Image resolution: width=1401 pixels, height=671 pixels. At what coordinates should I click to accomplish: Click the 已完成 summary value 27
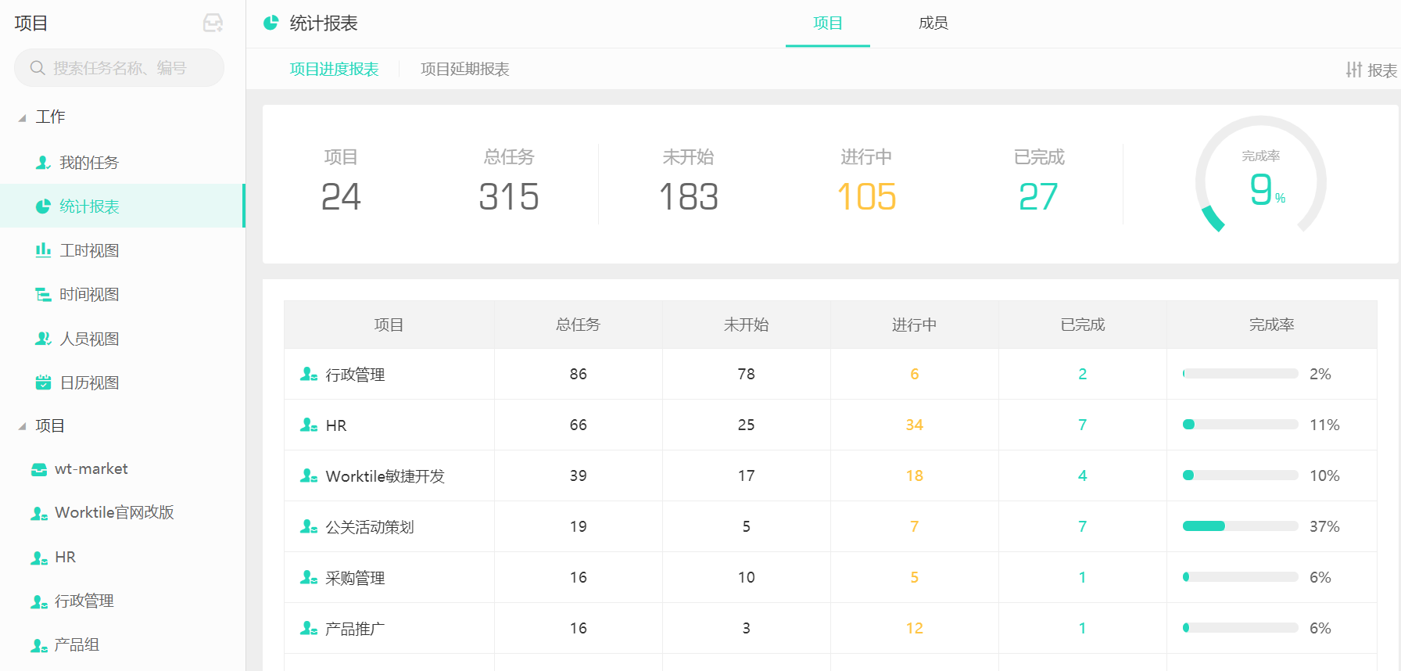point(1038,196)
